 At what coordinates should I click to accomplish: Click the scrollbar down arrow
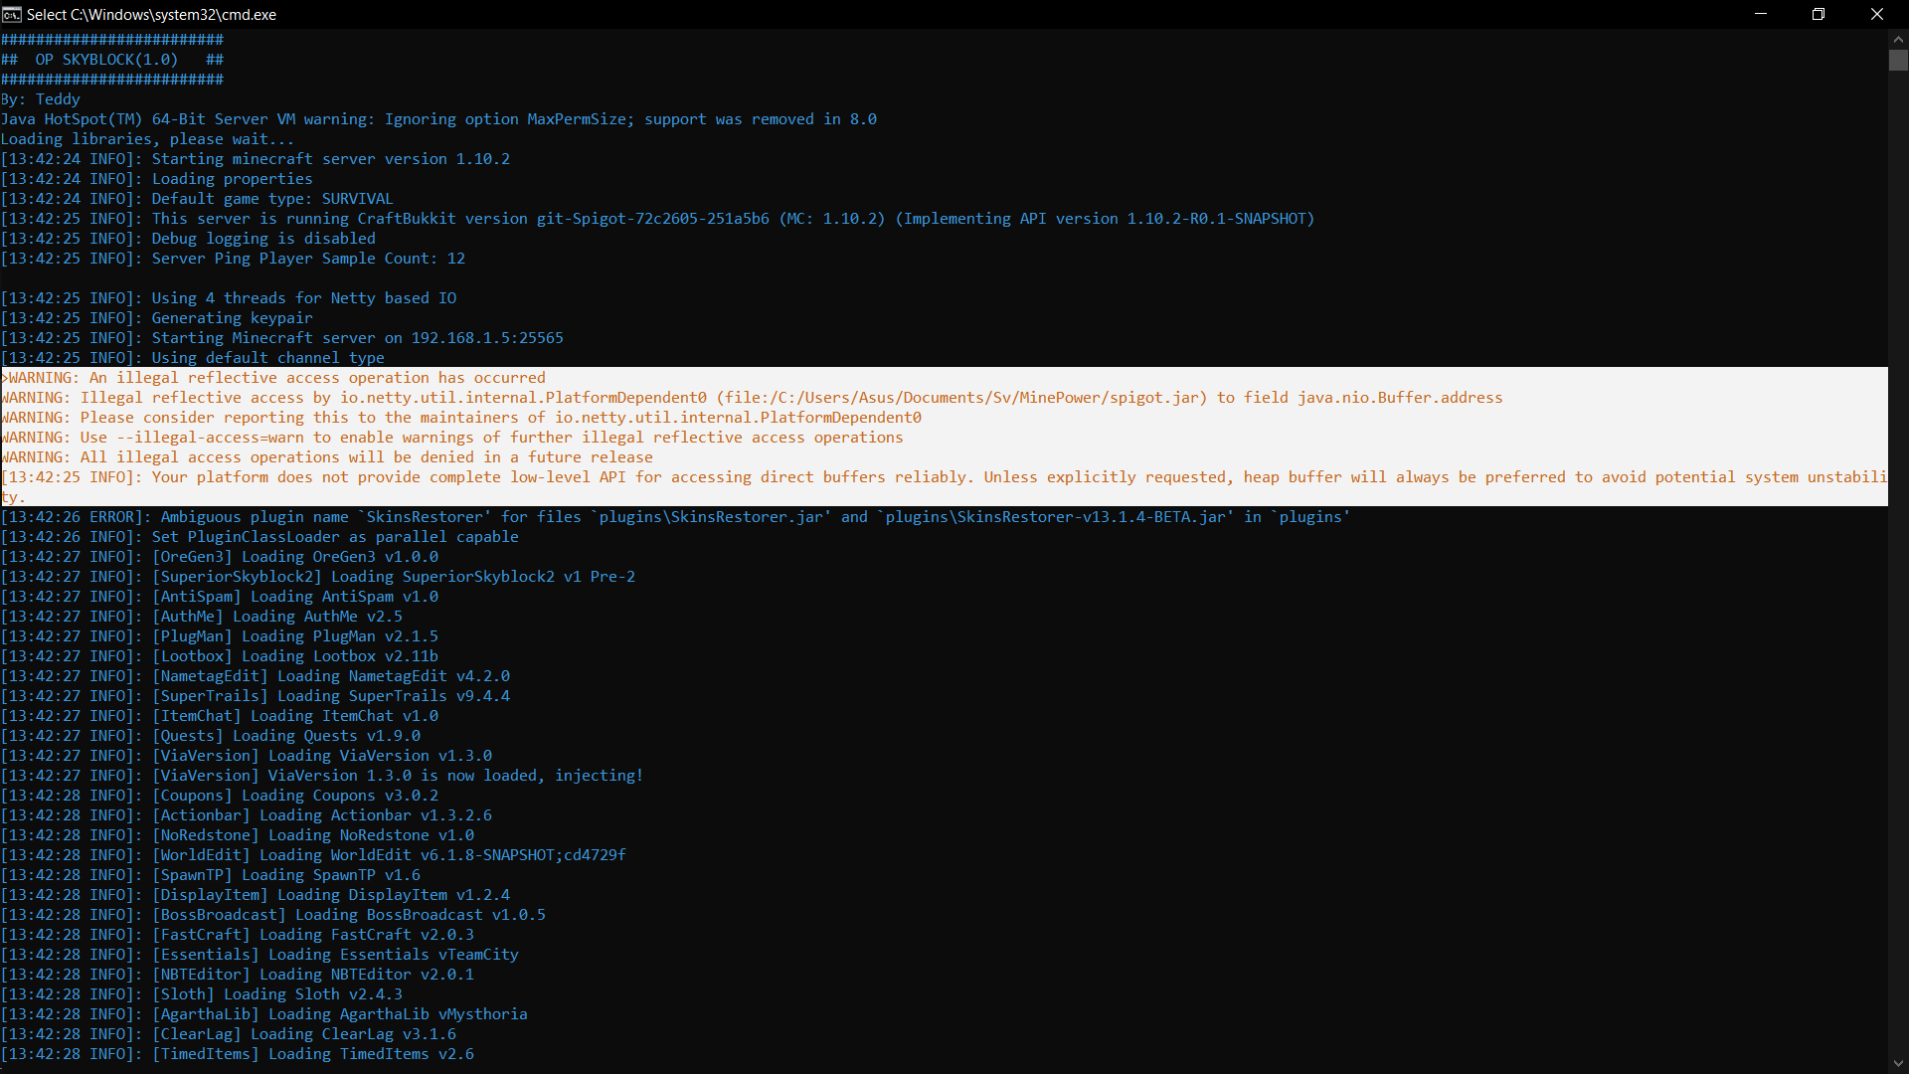1898,1064
